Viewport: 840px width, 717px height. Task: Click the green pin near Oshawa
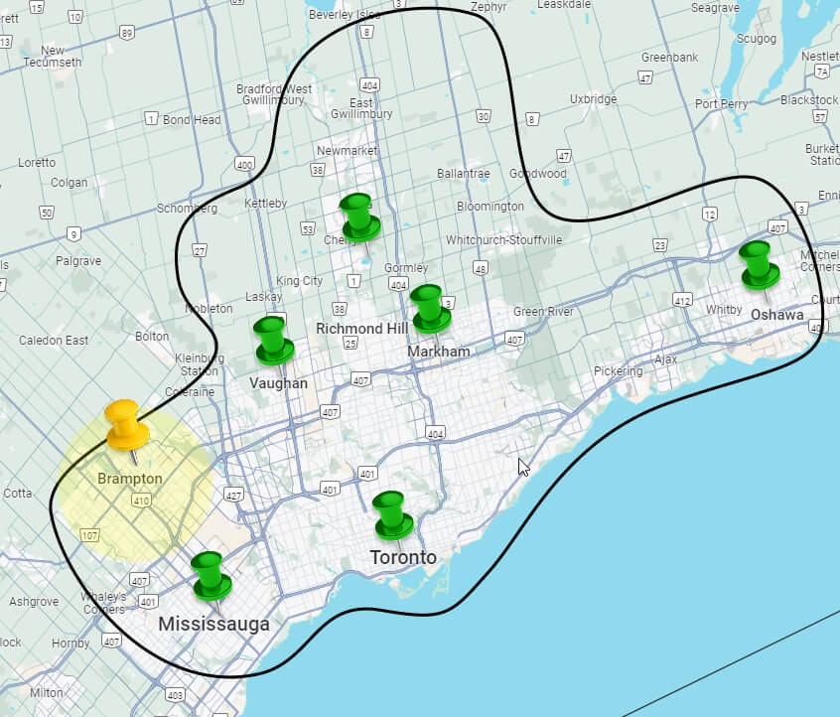[759, 263]
